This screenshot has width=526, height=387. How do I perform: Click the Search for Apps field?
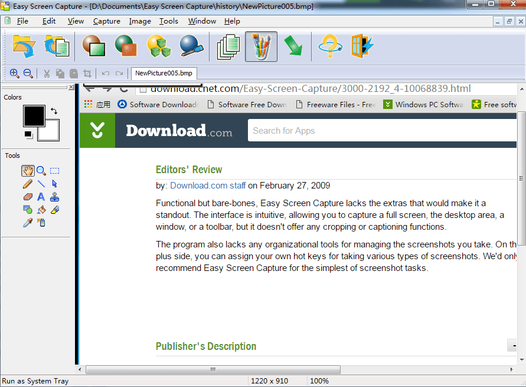click(382, 131)
